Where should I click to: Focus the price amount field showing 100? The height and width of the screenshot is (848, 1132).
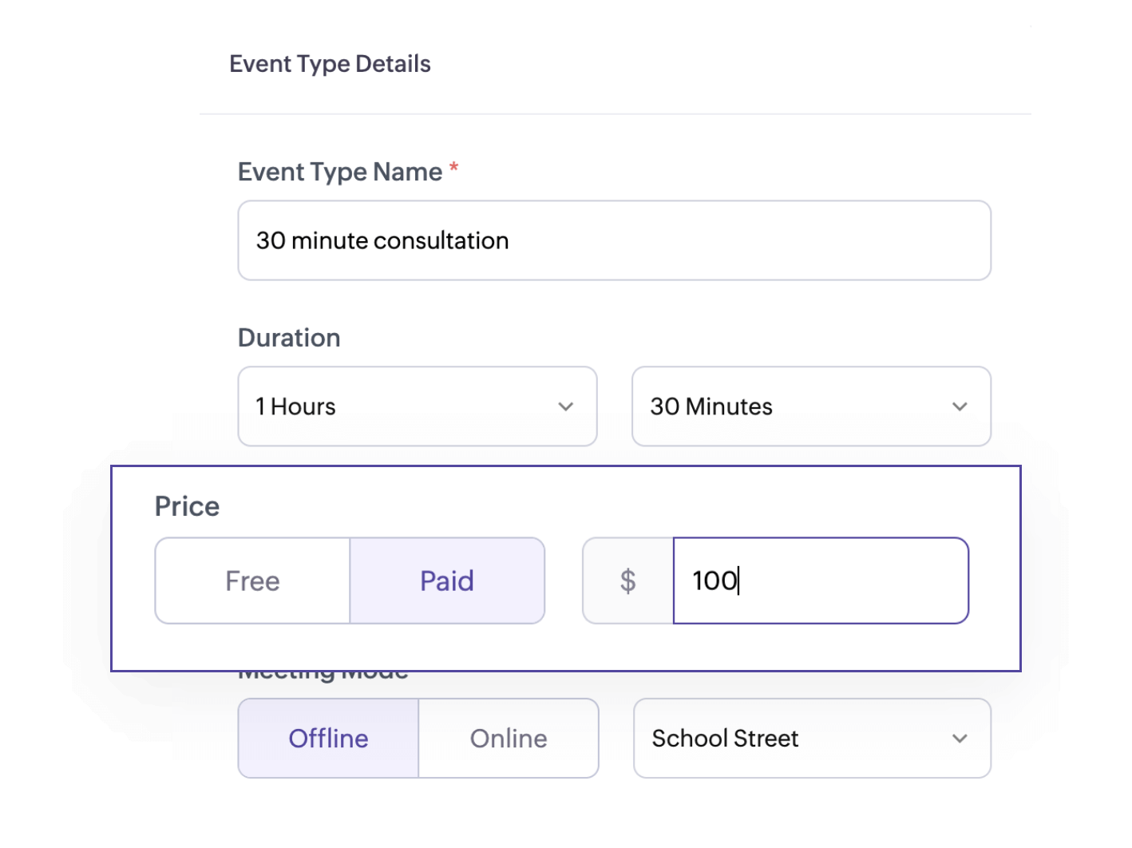(820, 581)
